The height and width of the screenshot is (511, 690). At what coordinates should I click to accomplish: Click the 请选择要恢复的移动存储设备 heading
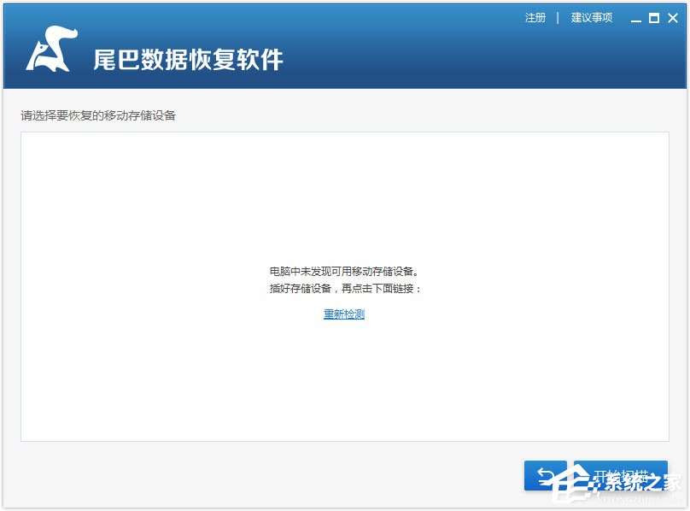click(98, 115)
